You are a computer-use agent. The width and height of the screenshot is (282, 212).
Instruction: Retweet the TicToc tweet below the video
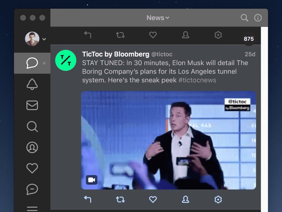pyautogui.click(x=120, y=199)
